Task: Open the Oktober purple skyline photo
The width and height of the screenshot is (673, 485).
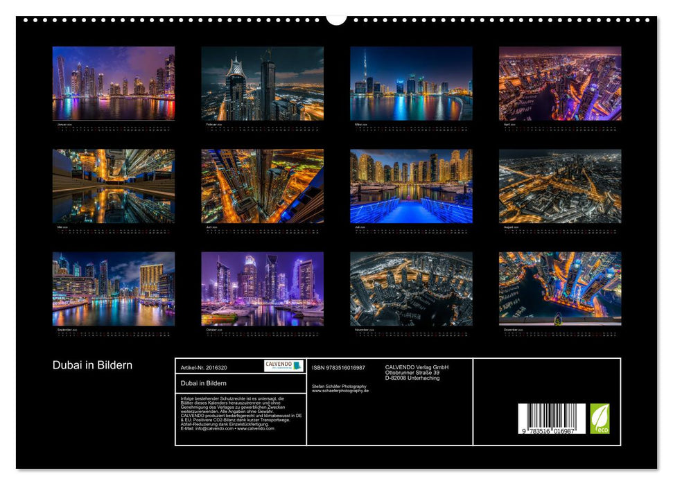Action: tap(261, 288)
